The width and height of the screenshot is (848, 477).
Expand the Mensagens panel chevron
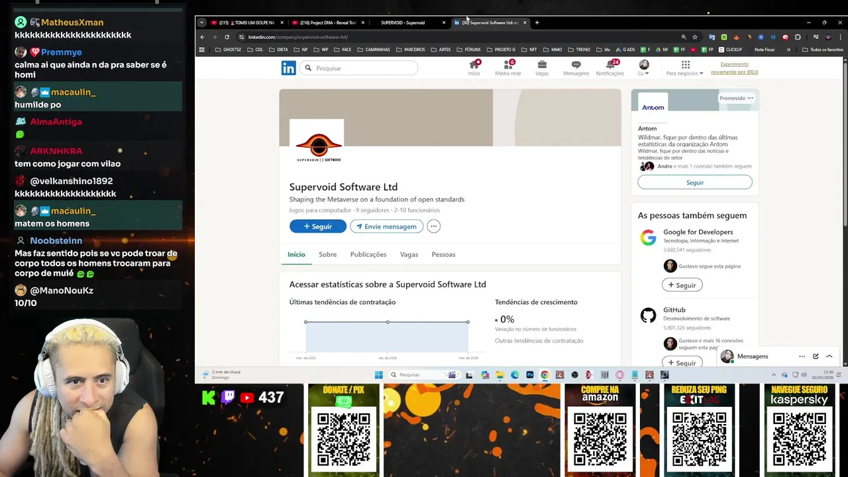click(829, 356)
